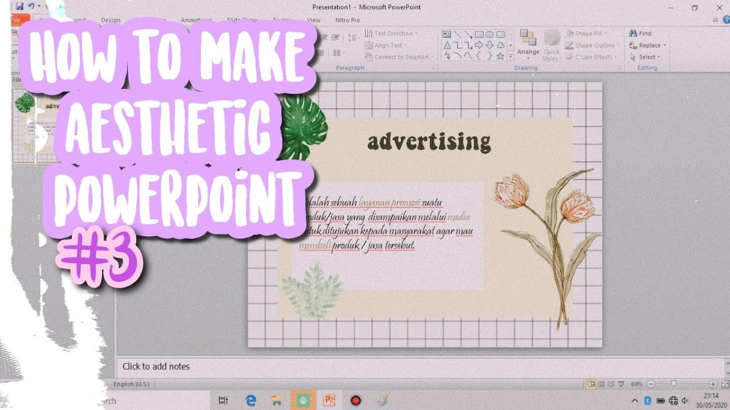
Task: Click the volume speaker tray icon
Action: 685,400
